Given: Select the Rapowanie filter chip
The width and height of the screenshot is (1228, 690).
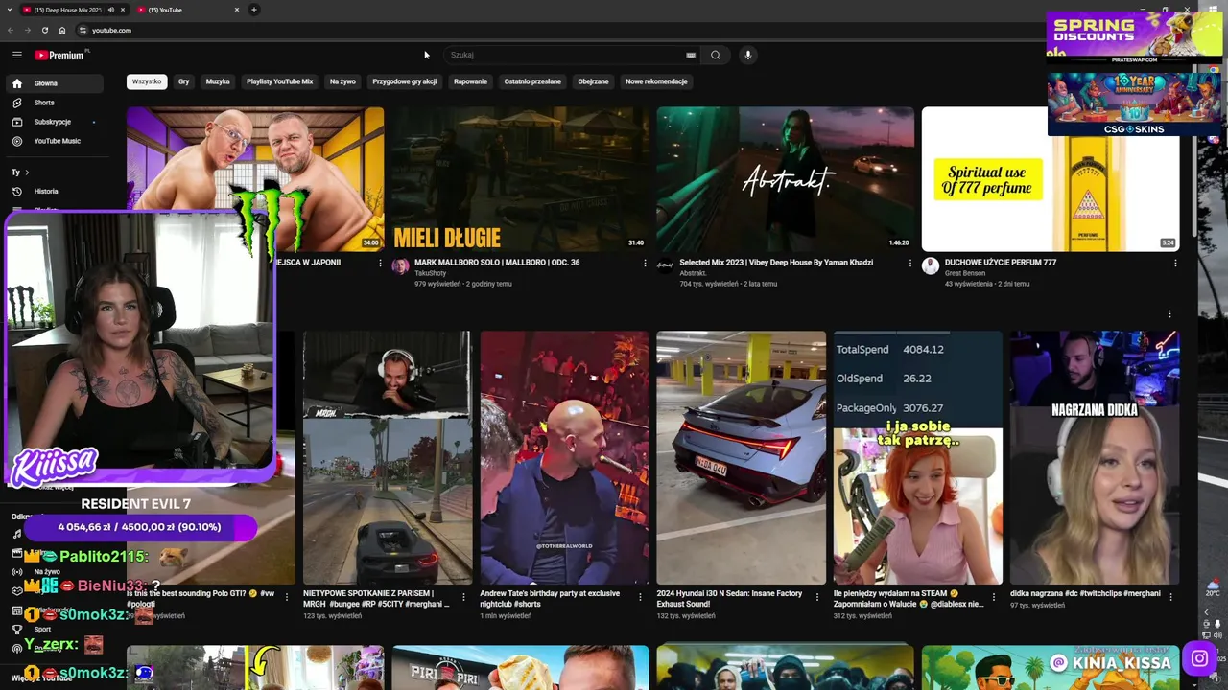Looking at the screenshot, I should (470, 81).
